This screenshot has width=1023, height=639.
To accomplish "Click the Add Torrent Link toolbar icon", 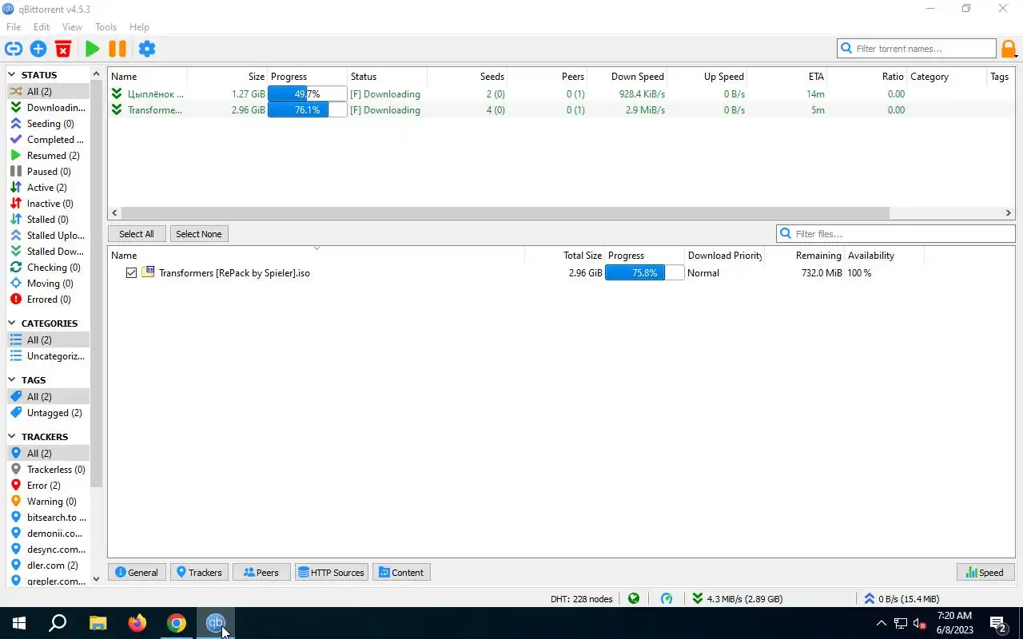I will point(13,49).
